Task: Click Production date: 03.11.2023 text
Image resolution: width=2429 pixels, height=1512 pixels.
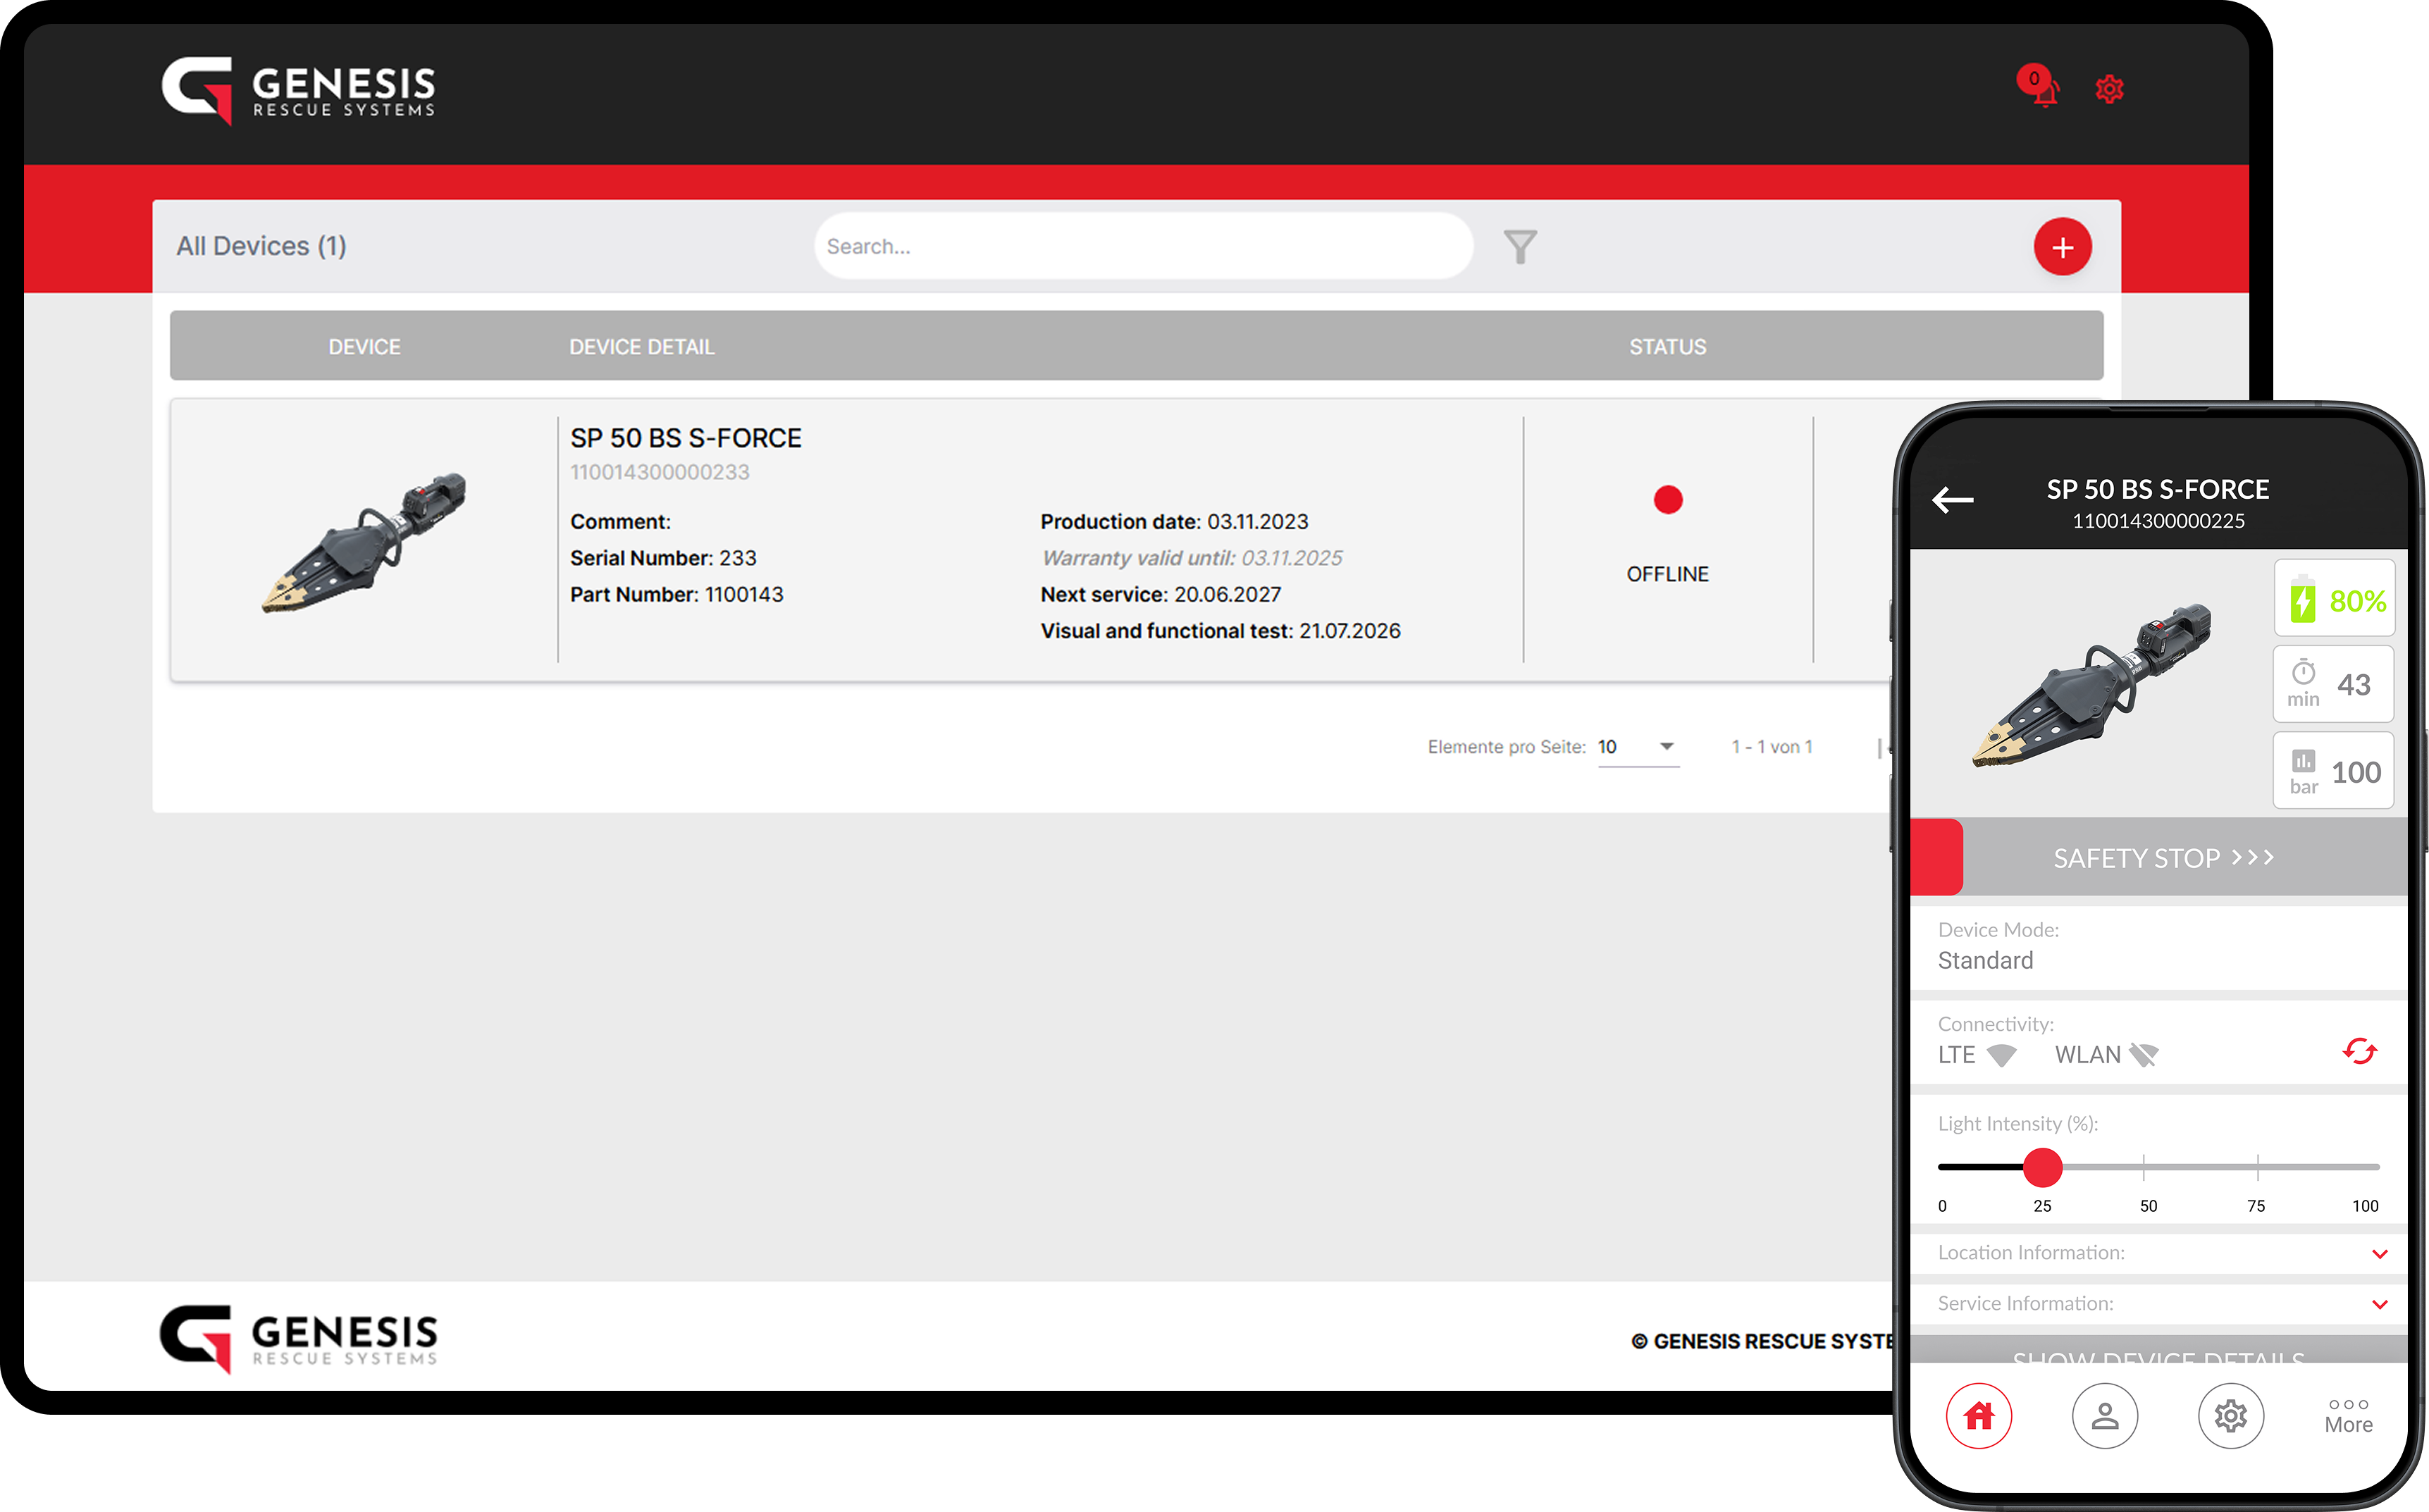Action: click(x=1174, y=522)
